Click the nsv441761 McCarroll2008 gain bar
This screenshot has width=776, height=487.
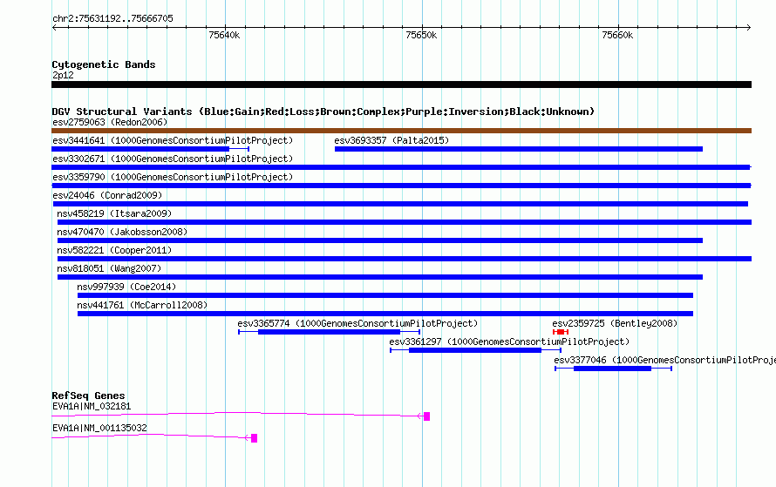[385, 314]
